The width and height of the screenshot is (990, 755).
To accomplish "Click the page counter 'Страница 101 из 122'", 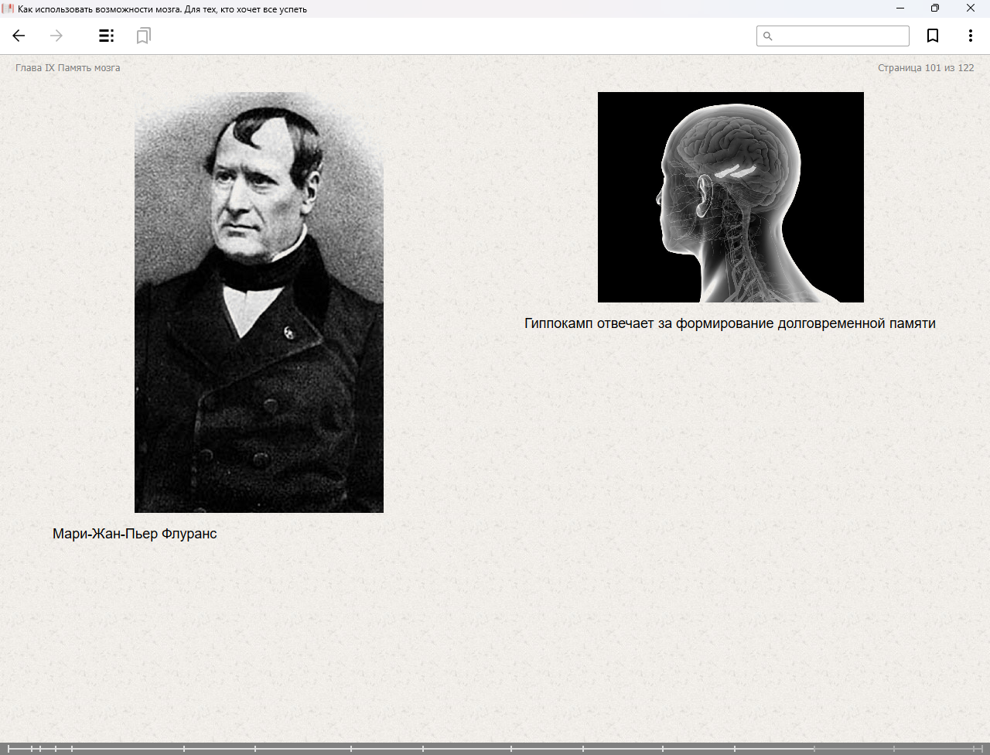I will (x=926, y=68).
